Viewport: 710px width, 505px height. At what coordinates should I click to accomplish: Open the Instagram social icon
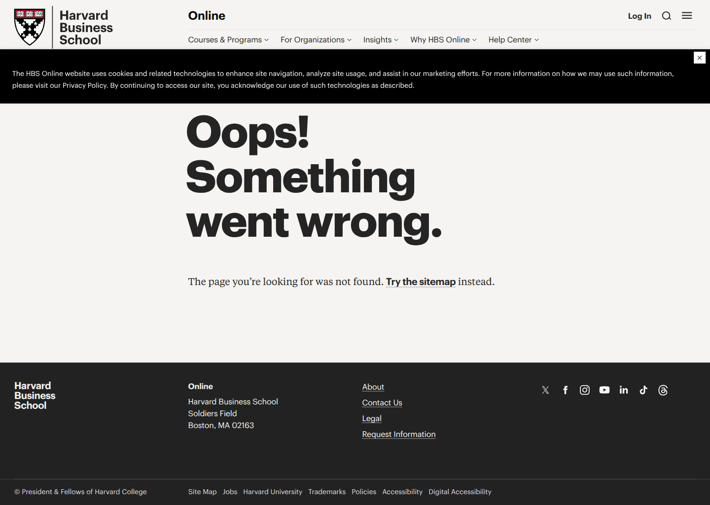coord(585,390)
